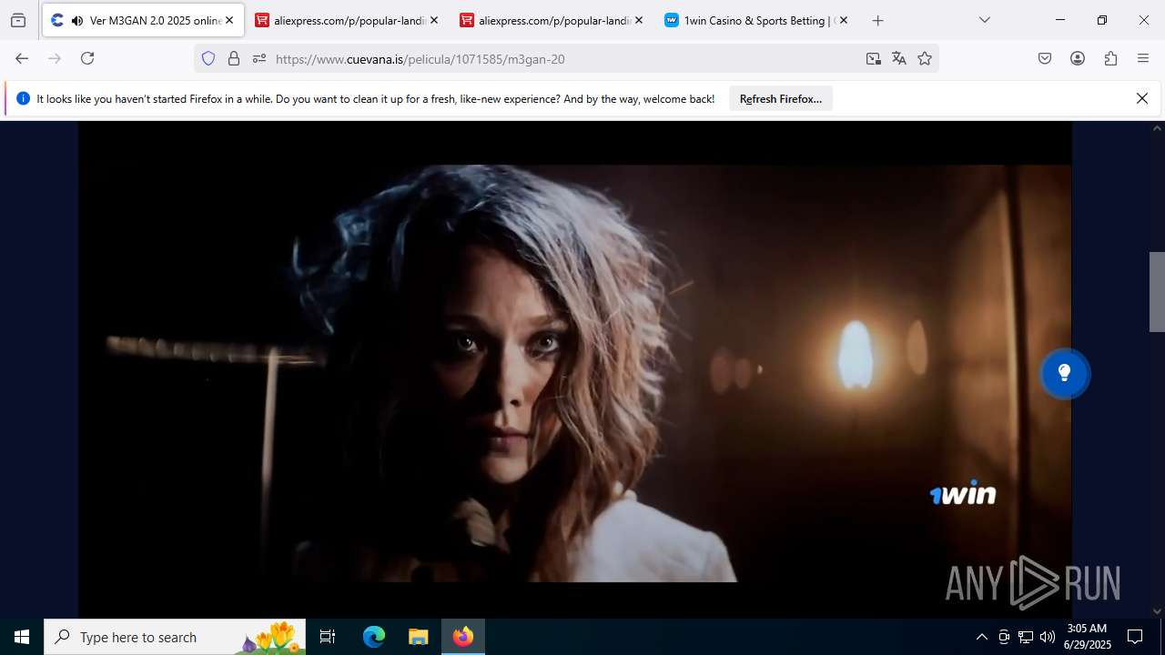Open the network status tray icon

click(x=1026, y=637)
